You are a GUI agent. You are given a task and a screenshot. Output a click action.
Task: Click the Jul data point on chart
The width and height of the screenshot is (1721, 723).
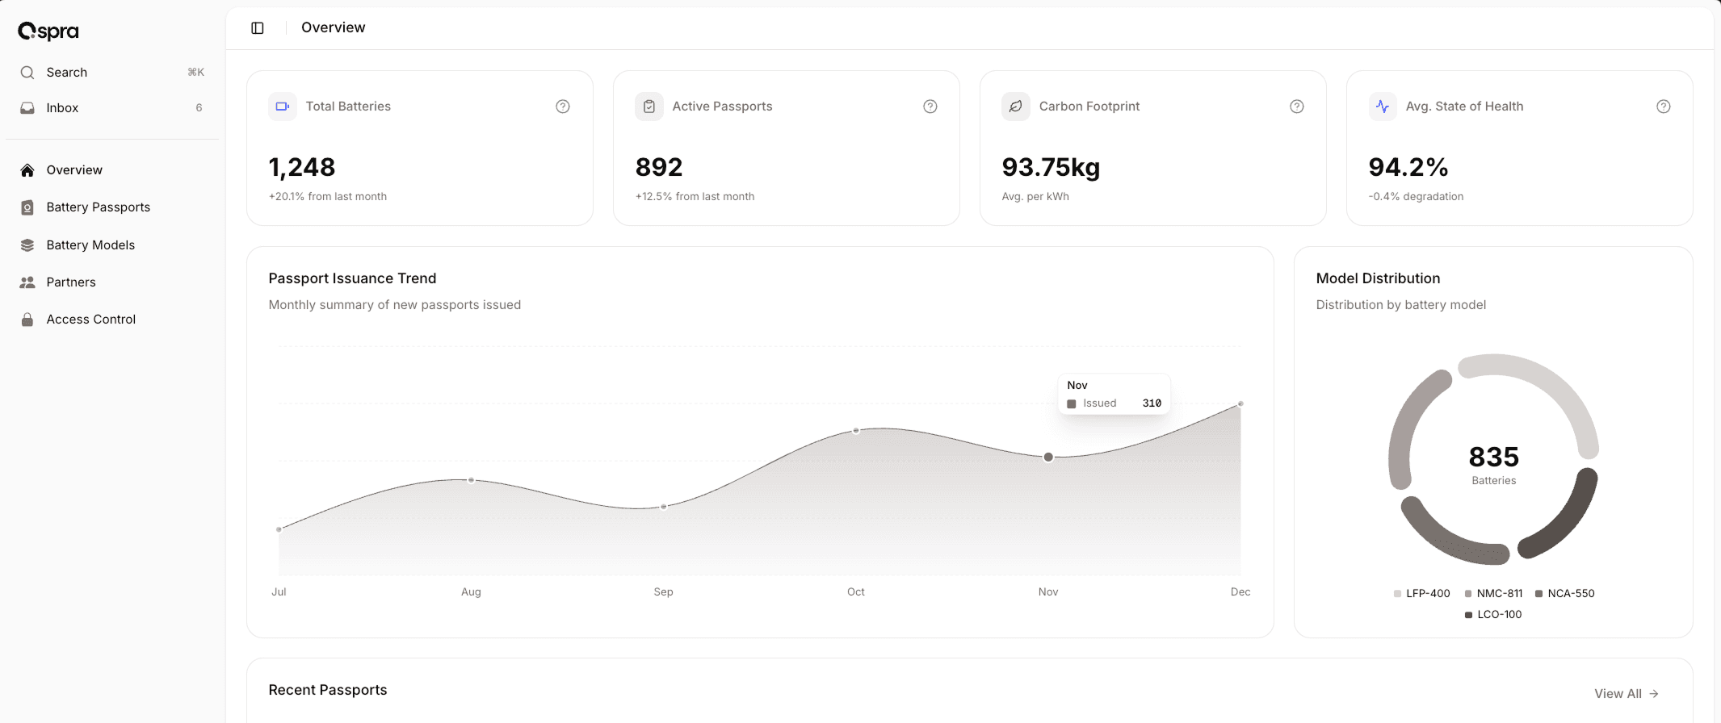279,529
